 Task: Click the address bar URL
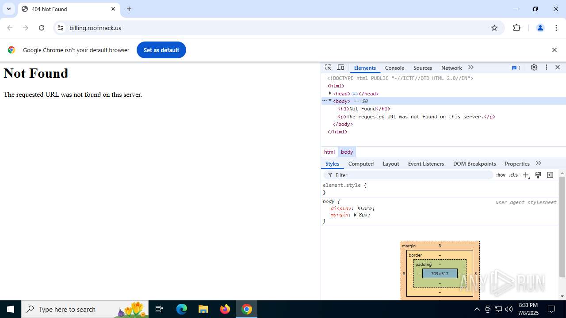click(x=95, y=28)
